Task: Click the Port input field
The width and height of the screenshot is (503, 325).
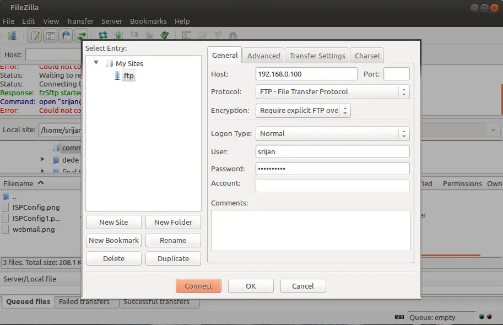Action: click(x=397, y=74)
